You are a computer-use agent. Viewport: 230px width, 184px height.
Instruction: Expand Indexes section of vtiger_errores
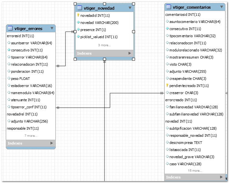[52, 143]
